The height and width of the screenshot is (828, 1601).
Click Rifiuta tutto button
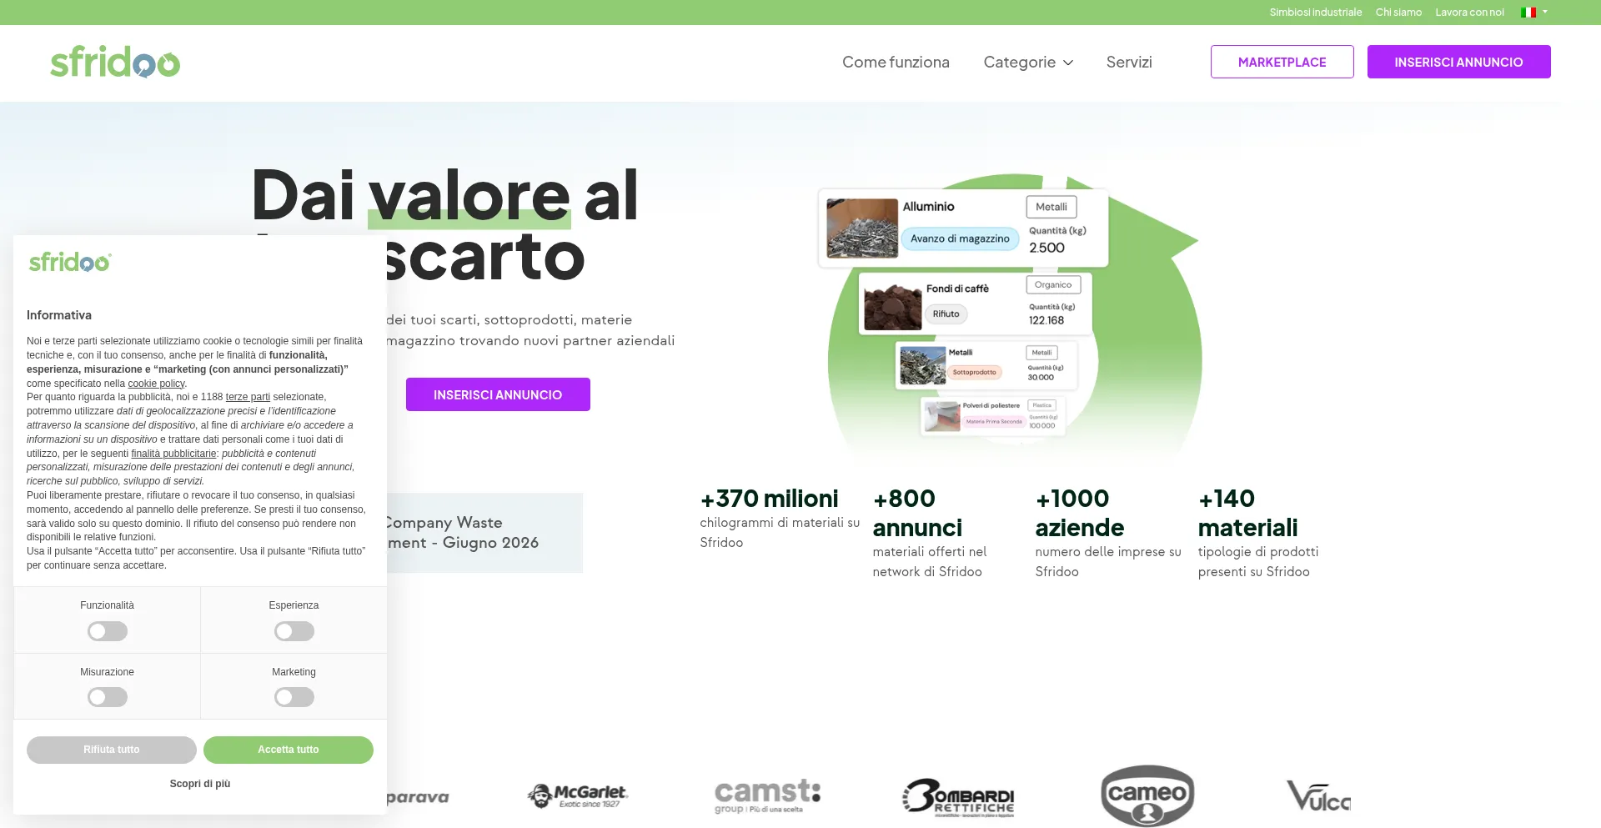click(x=112, y=750)
